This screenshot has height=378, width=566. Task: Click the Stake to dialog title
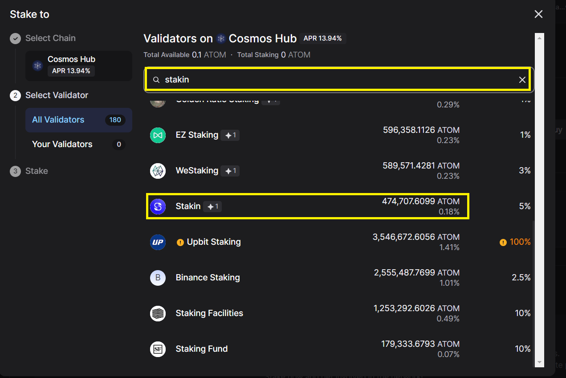tap(29, 14)
